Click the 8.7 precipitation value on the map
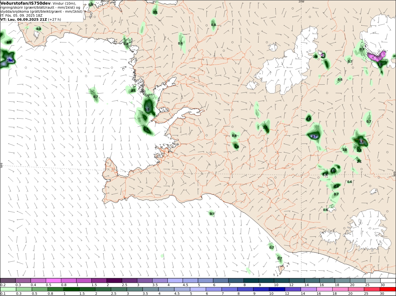Viewport: 396px width, 296px height. 314,137
